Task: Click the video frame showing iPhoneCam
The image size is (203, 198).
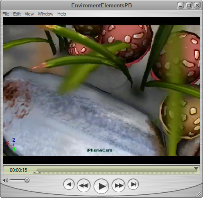Action: coord(101,91)
